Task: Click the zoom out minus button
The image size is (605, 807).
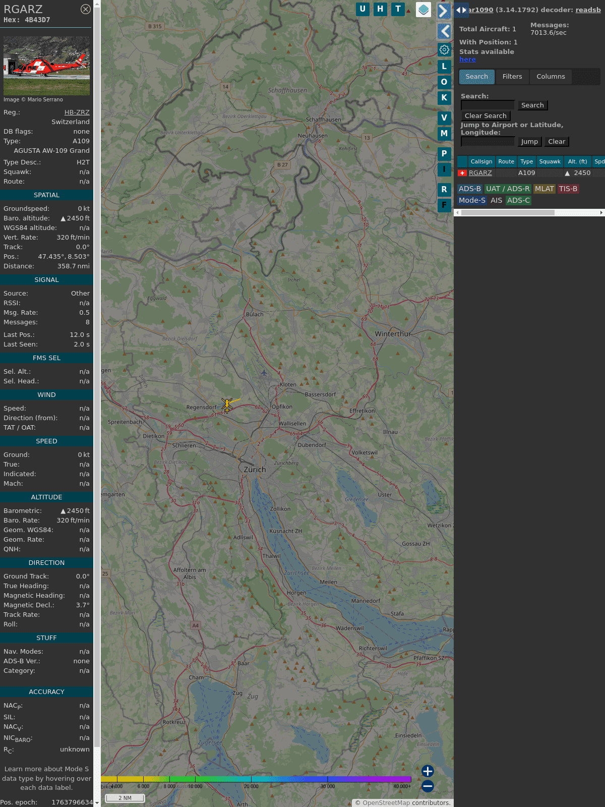Action: tap(428, 786)
